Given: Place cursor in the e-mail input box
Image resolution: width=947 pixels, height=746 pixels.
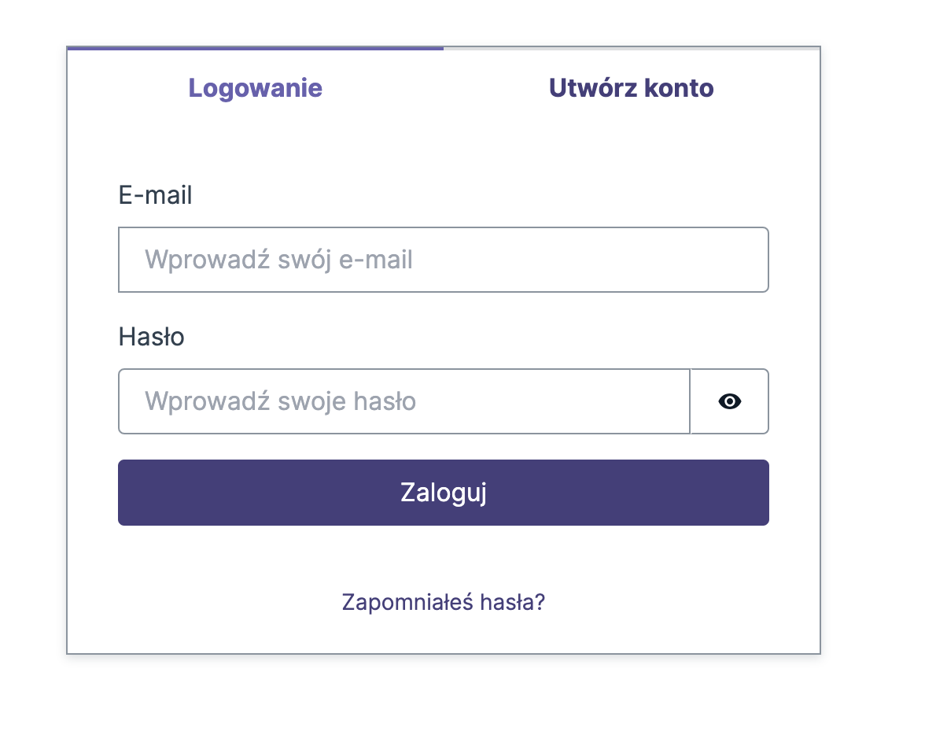Looking at the screenshot, I should pyautogui.click(x=444, y=260).
